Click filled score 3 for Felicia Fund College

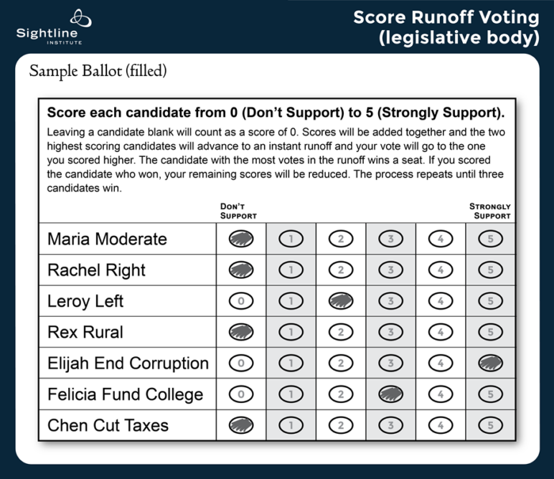[390, 394]
